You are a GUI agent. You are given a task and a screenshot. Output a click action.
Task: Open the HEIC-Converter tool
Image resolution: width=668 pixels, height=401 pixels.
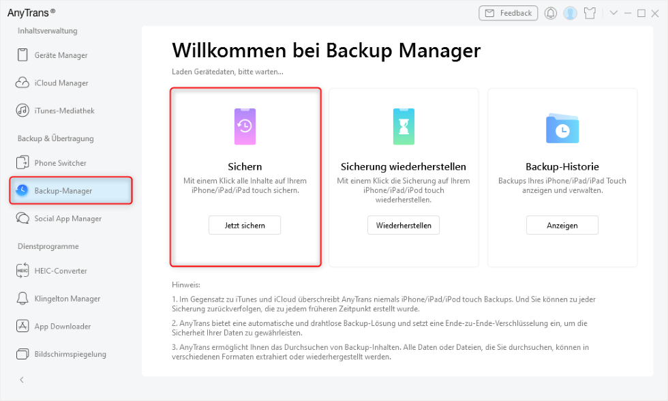[61, 271]
